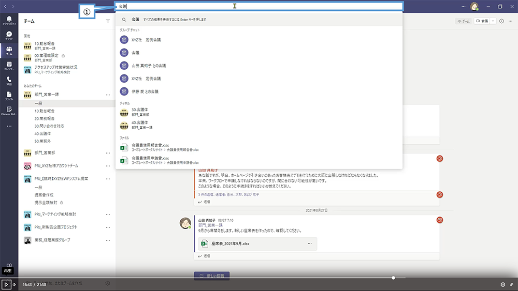Open the Chat (チャット) sidebar icon

pos(9,36)
